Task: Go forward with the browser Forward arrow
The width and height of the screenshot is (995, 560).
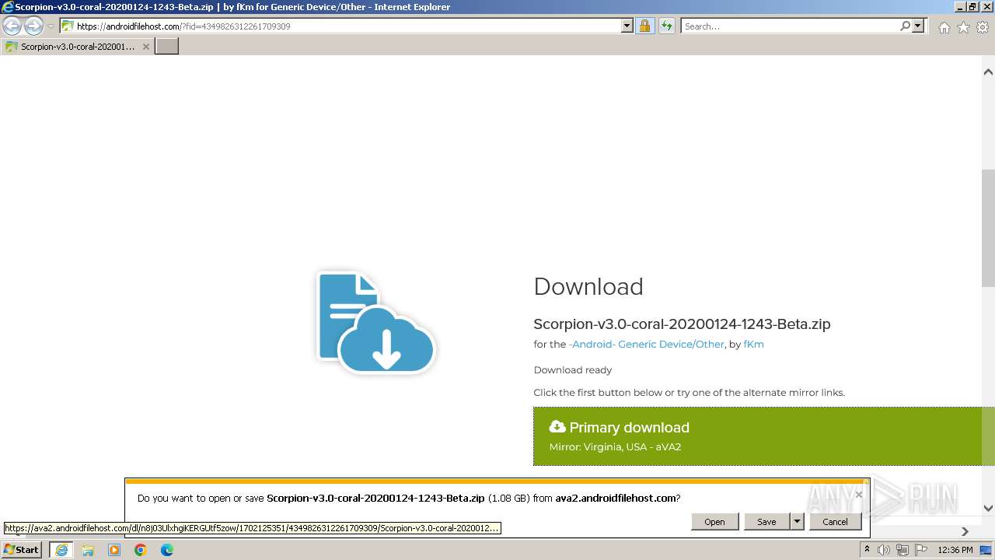Action: [33, 26]
